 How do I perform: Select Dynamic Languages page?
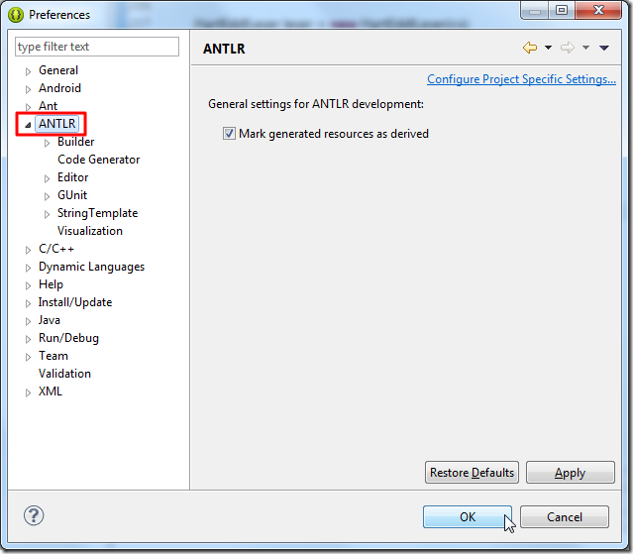[x=92, y=267]
